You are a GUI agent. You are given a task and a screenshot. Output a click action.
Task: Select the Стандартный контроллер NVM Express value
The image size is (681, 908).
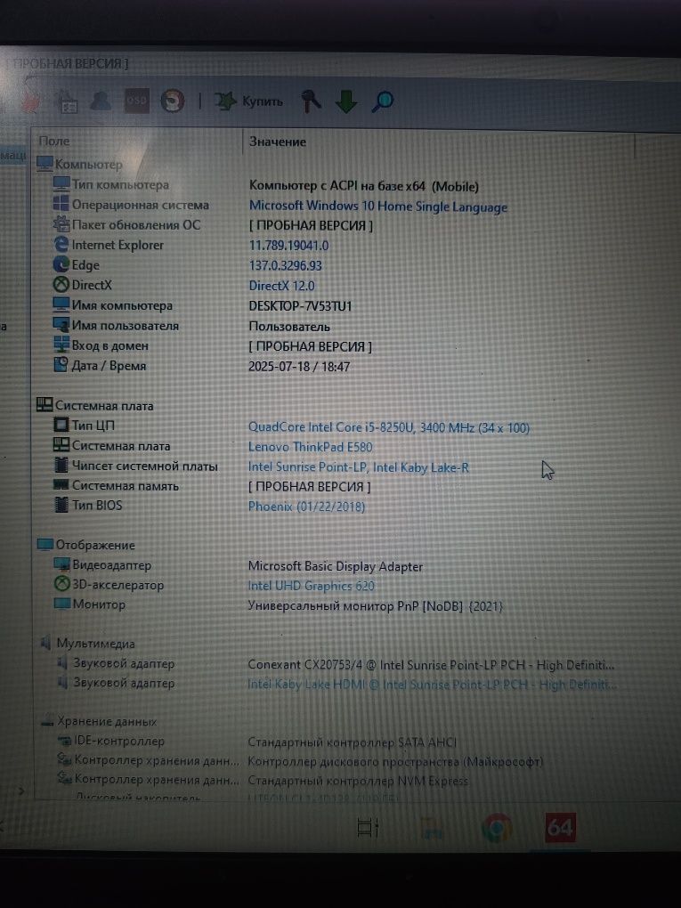(x=357, y=781)
